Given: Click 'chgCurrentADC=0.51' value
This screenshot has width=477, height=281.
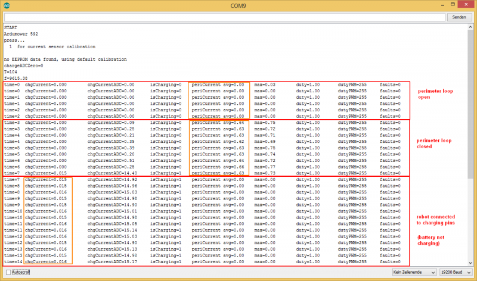Looking at the screenshot, I should [x=111, y=160].
